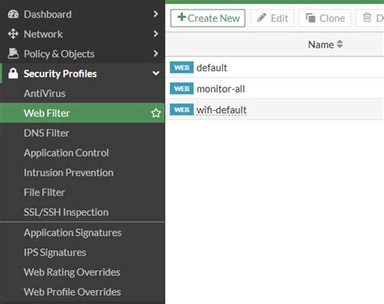
Task: Click the WEB badge beside monitor-all
Action: pyautogui.click(x=181, y=88)
